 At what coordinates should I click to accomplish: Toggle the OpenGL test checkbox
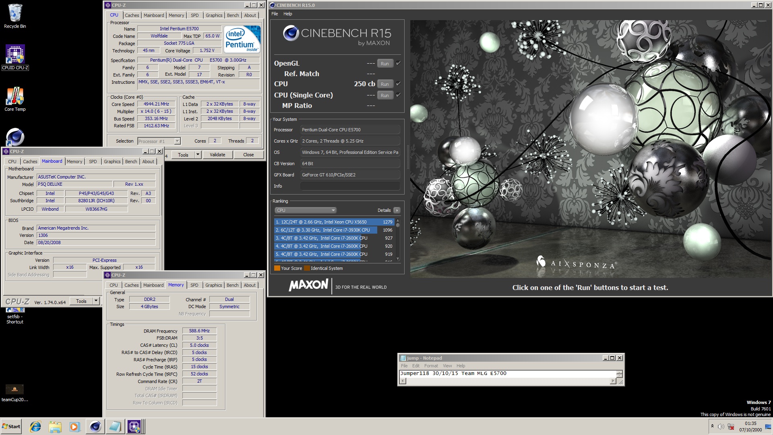[x=398, y=63]
